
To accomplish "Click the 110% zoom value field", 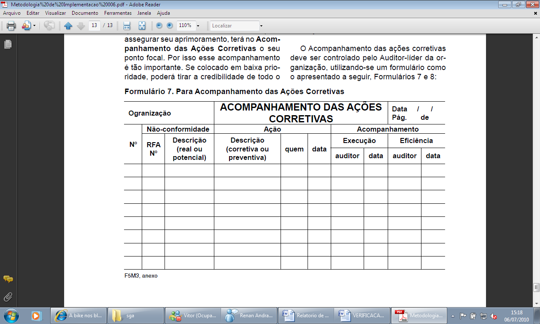I will pyautogui.click(x=185, y=25).
